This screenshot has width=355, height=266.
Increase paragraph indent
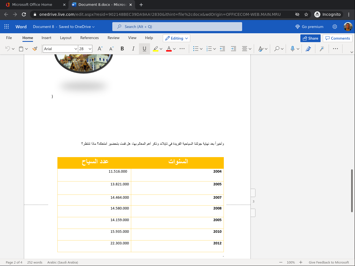click(234, 49)
